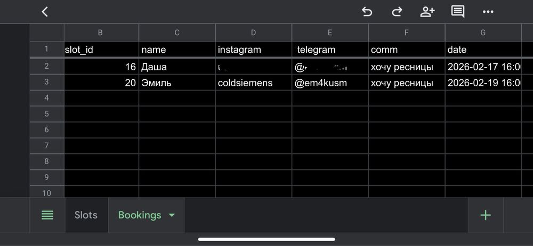Viewport: 533px width, 246px height.
Task: Select column E header
Action: (330, 32)
